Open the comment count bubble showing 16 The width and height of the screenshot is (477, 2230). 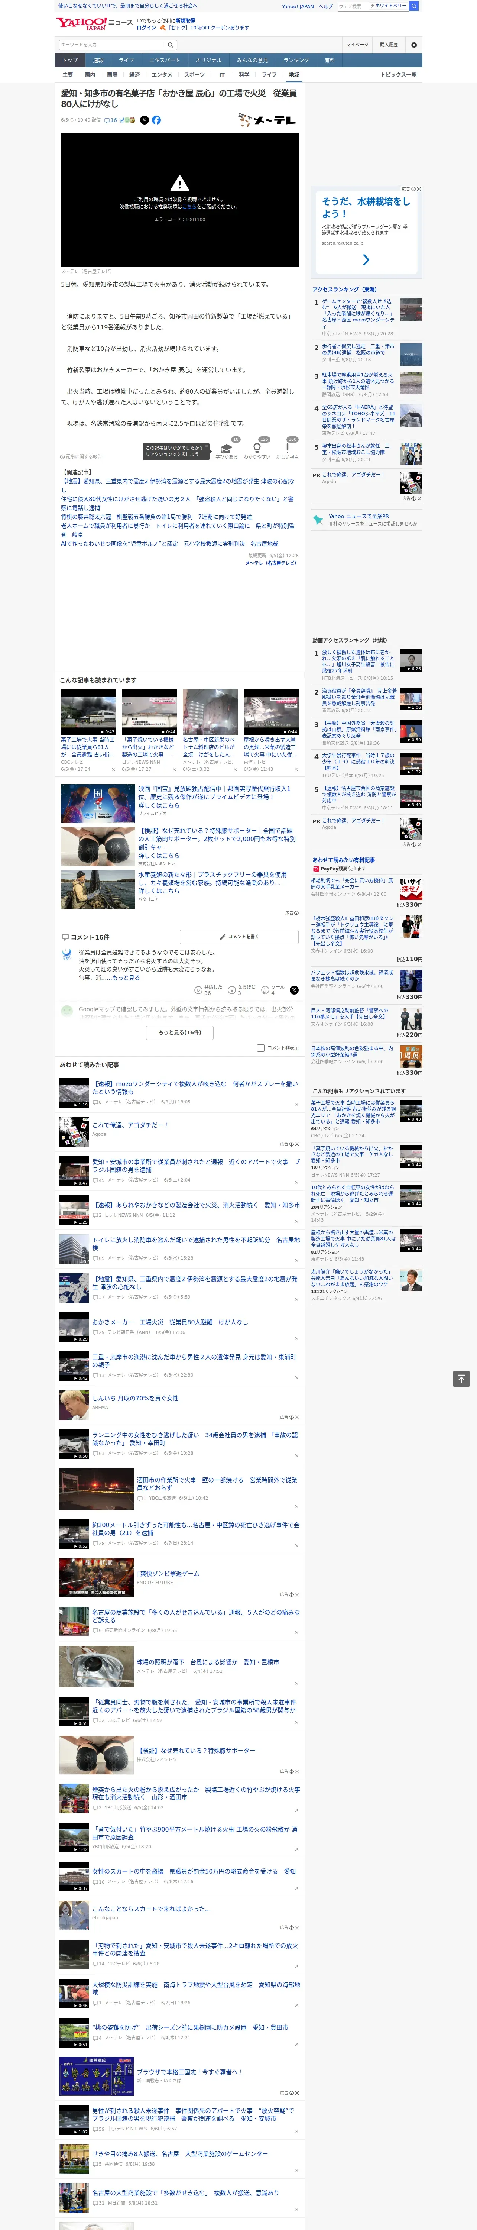tap(111, 120)
